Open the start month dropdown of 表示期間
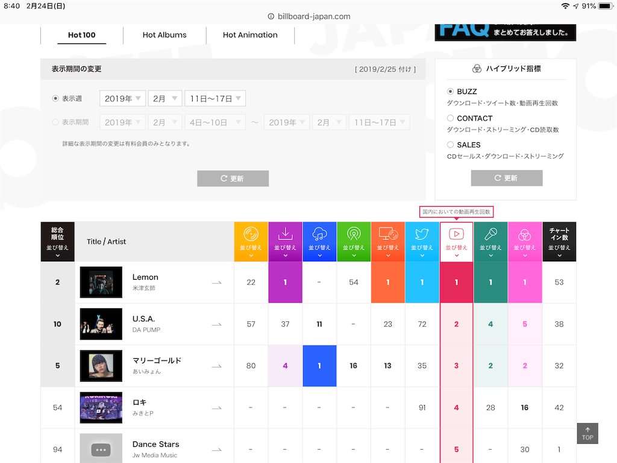617x463 pixels. click(x=165, y=122)
